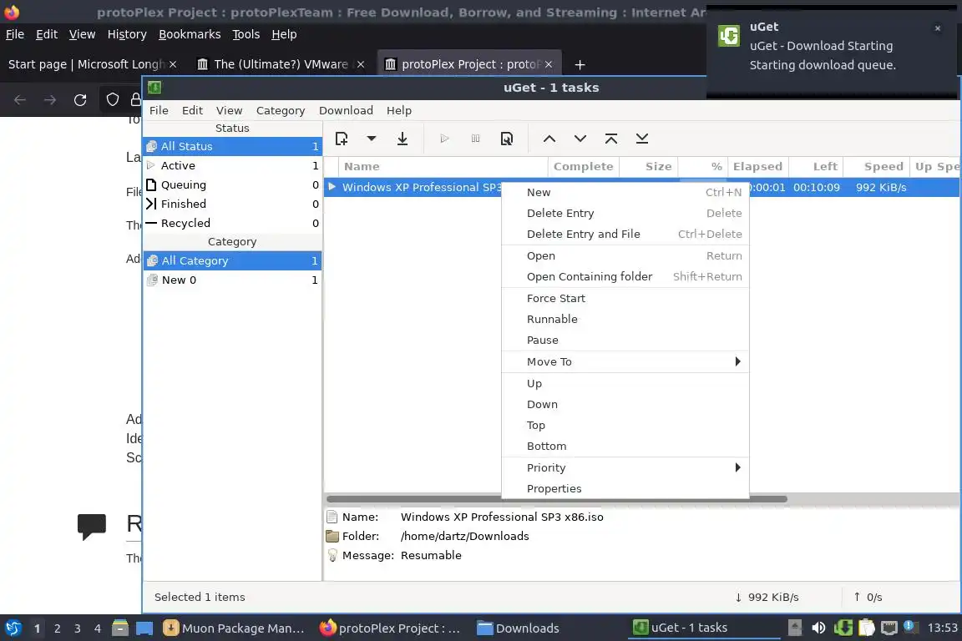The height and width of the screenshot is (641, 962).
Task: Choose Open in the context menu
Action: click(x=625, y=255)
